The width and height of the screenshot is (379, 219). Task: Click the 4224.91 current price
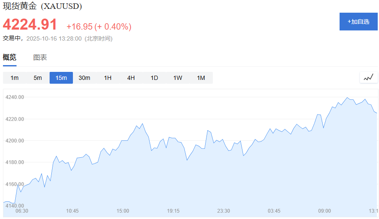click(x=30, y=25)
